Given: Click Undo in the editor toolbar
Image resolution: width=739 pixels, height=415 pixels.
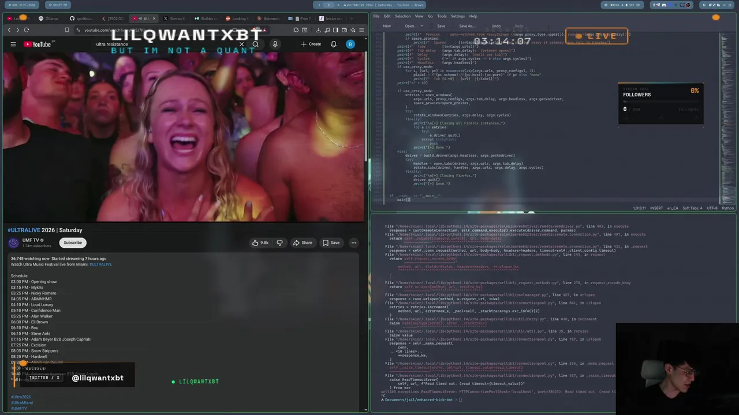Looking at the screenshot, I should pyautogui.click(x=496, y=26).
